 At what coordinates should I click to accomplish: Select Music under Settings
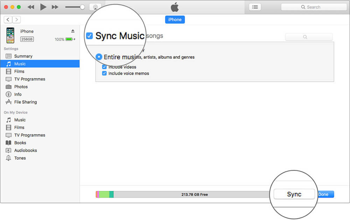(x=40, y=64)
